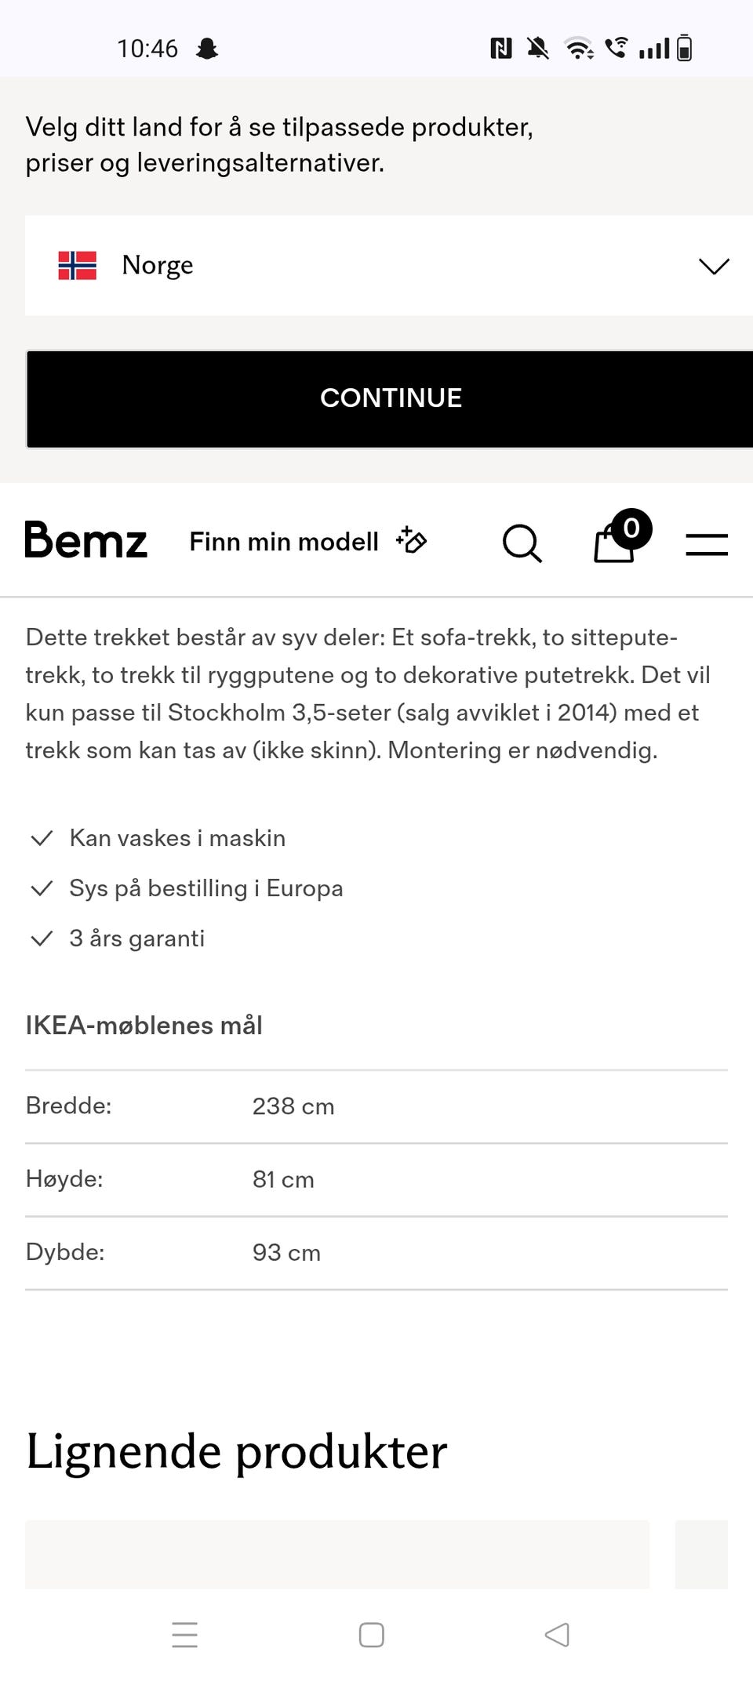Open the Finn min modell link
The image size is (753, 1681).
284,542
